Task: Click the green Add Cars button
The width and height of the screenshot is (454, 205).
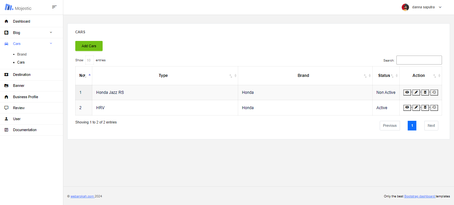Action: 89,46
